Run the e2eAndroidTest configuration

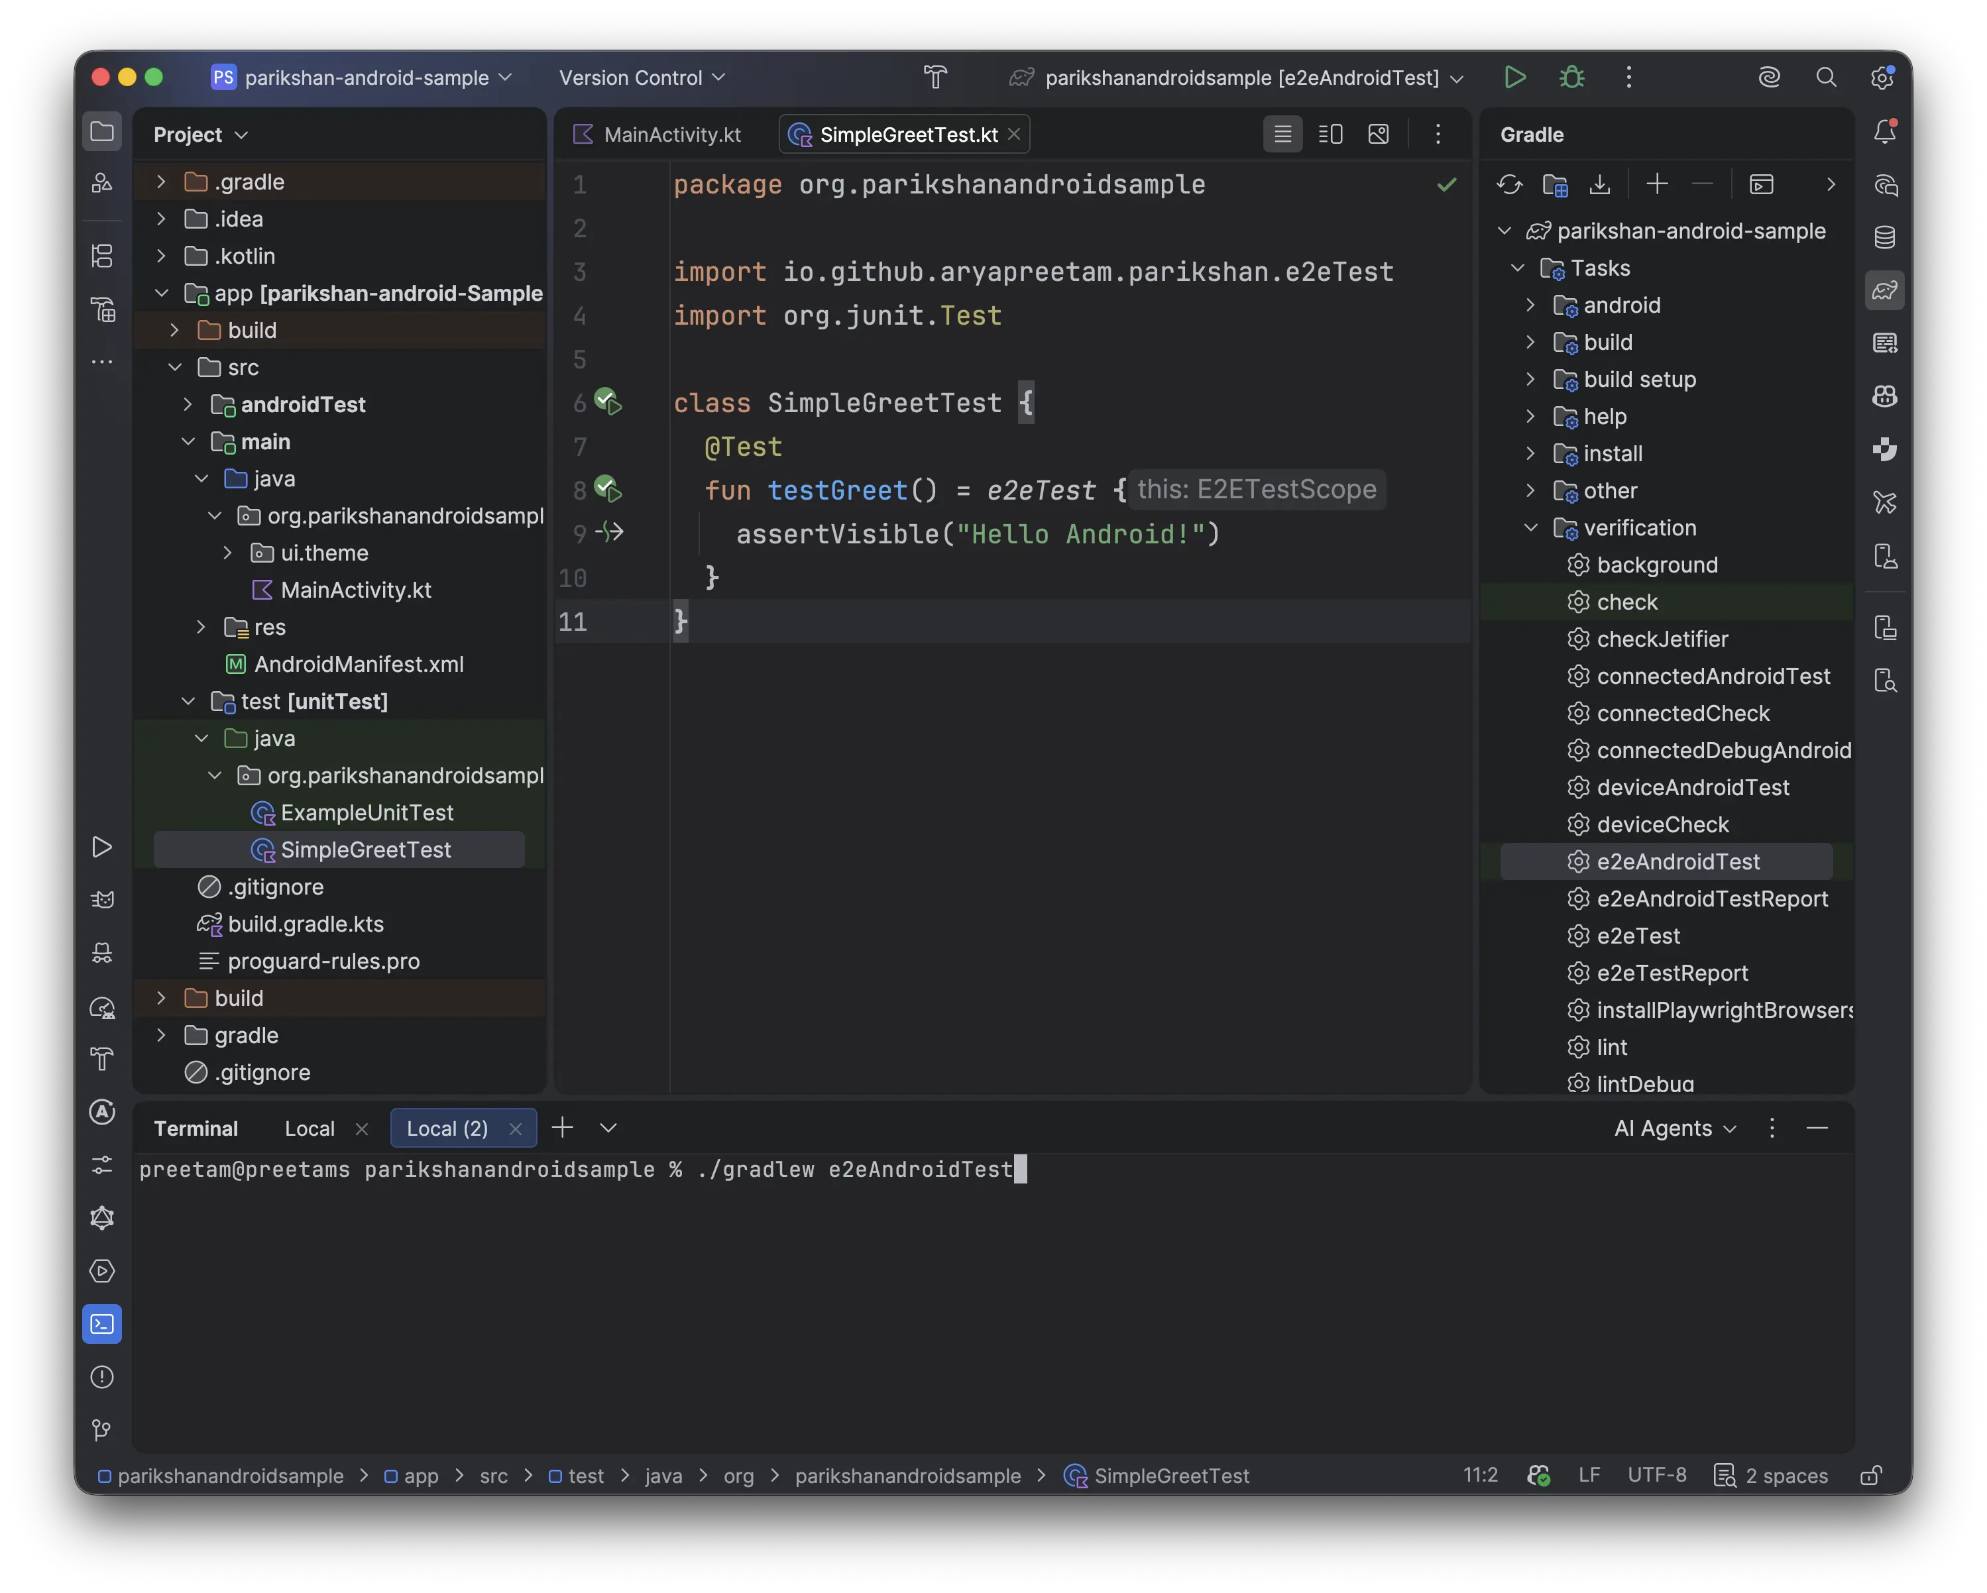pos(1514,78)
